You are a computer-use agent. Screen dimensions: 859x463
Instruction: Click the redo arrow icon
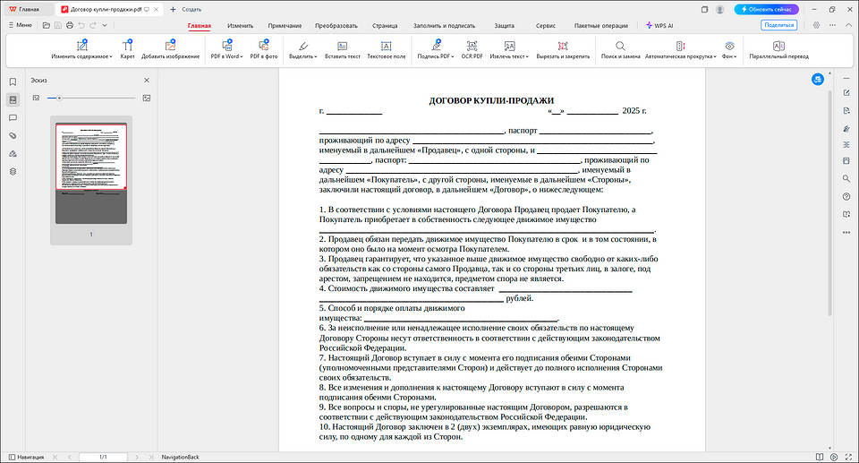click(x=92, y=25)
